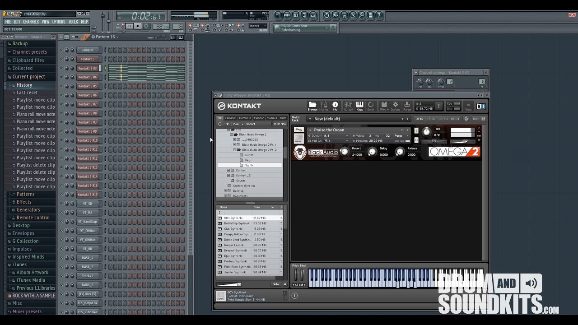Open the Kontakt Options gear icon
This screenshot has width=578, height=325.
(395, 106)
